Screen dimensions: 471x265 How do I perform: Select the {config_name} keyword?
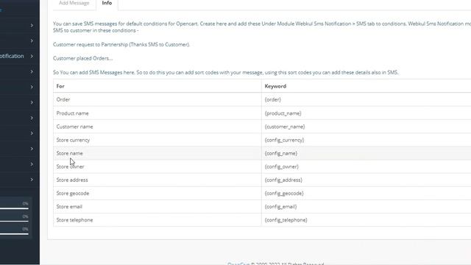click(x=281, y=153)
